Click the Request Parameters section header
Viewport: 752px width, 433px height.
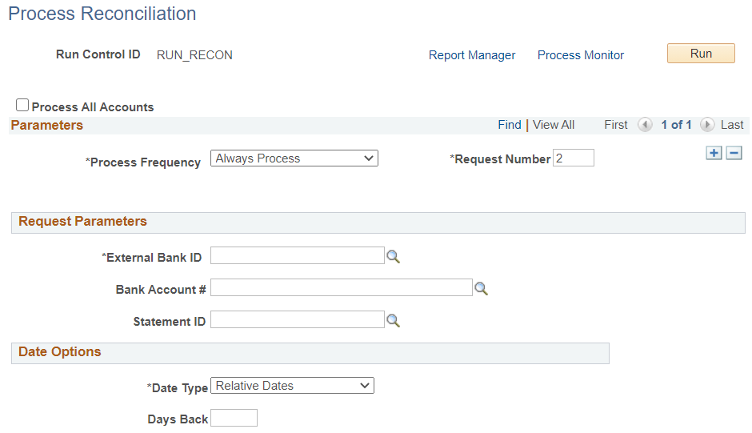click(378, 223)
